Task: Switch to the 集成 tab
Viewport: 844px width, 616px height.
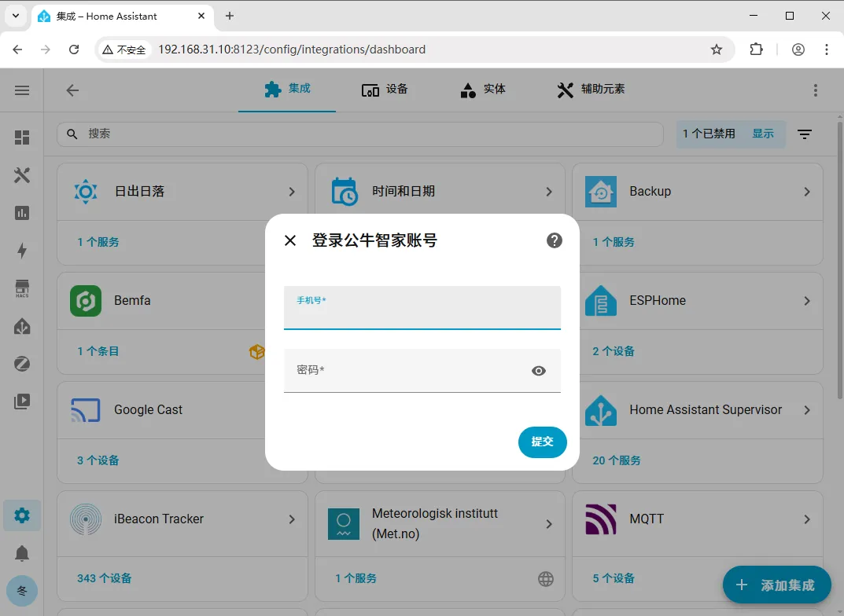Action: [x=287, y=90]
